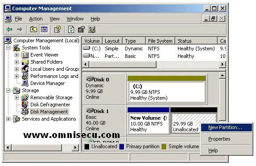Click the black Unallocated legend swatch
The image size is (256, 166).
tap(87, 146)
